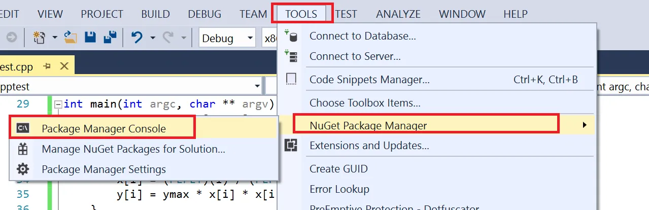Click line number 35 in the editor
Image resolution: width=649 pixels, height=210 pixels.
coord(23,195)
